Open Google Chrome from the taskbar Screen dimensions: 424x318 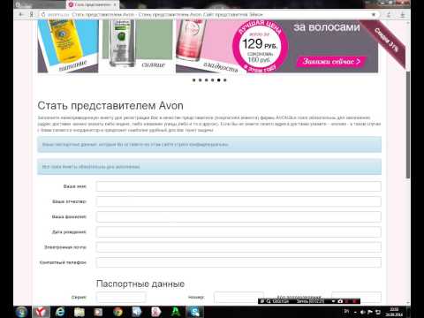tap(117, 312)
